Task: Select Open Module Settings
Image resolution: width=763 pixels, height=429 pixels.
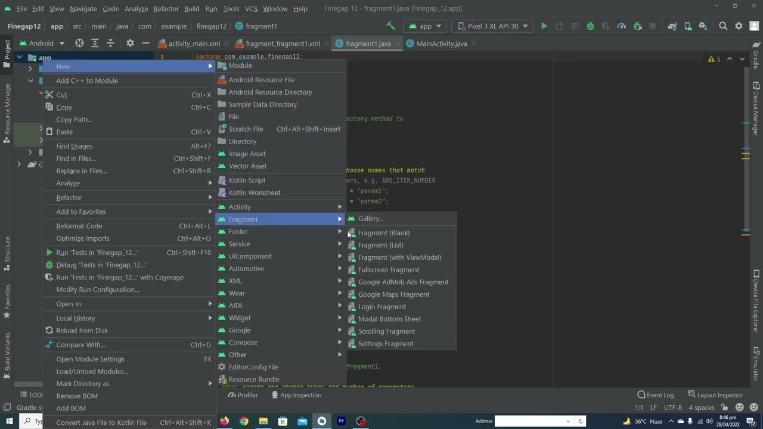Action: point(129,359)
